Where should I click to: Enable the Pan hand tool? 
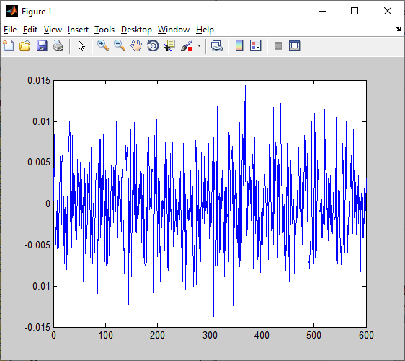[x=136, y=45]
